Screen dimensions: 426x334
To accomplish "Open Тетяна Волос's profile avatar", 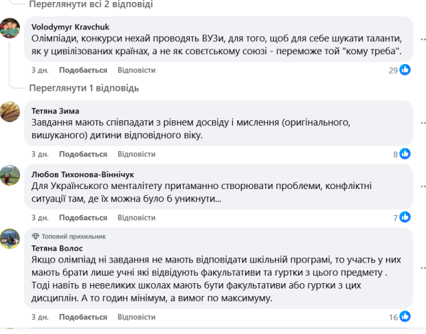I will [x=10, y=238].
